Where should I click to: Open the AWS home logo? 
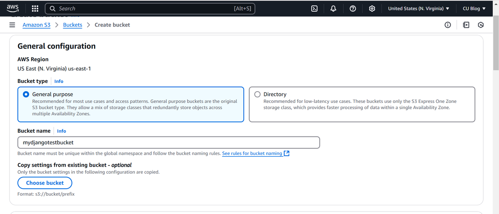tap(12, 8)
